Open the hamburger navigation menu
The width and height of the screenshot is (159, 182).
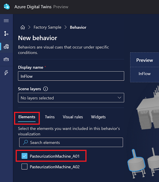pos(6,21)
